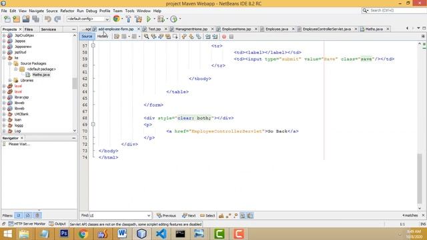Image resolution: width=427 pixels, height=240 pixels.
Task: Click the Build Project hammer icon
Action: tap(128, 19)
